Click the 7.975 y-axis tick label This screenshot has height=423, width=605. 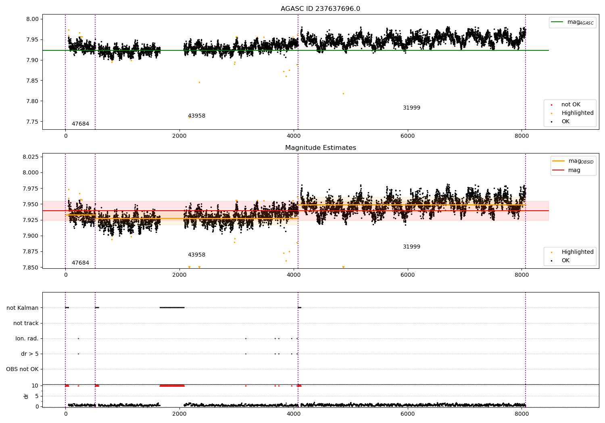coord(31,189)
